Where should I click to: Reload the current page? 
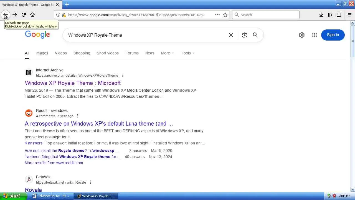[x=24, y=15]
